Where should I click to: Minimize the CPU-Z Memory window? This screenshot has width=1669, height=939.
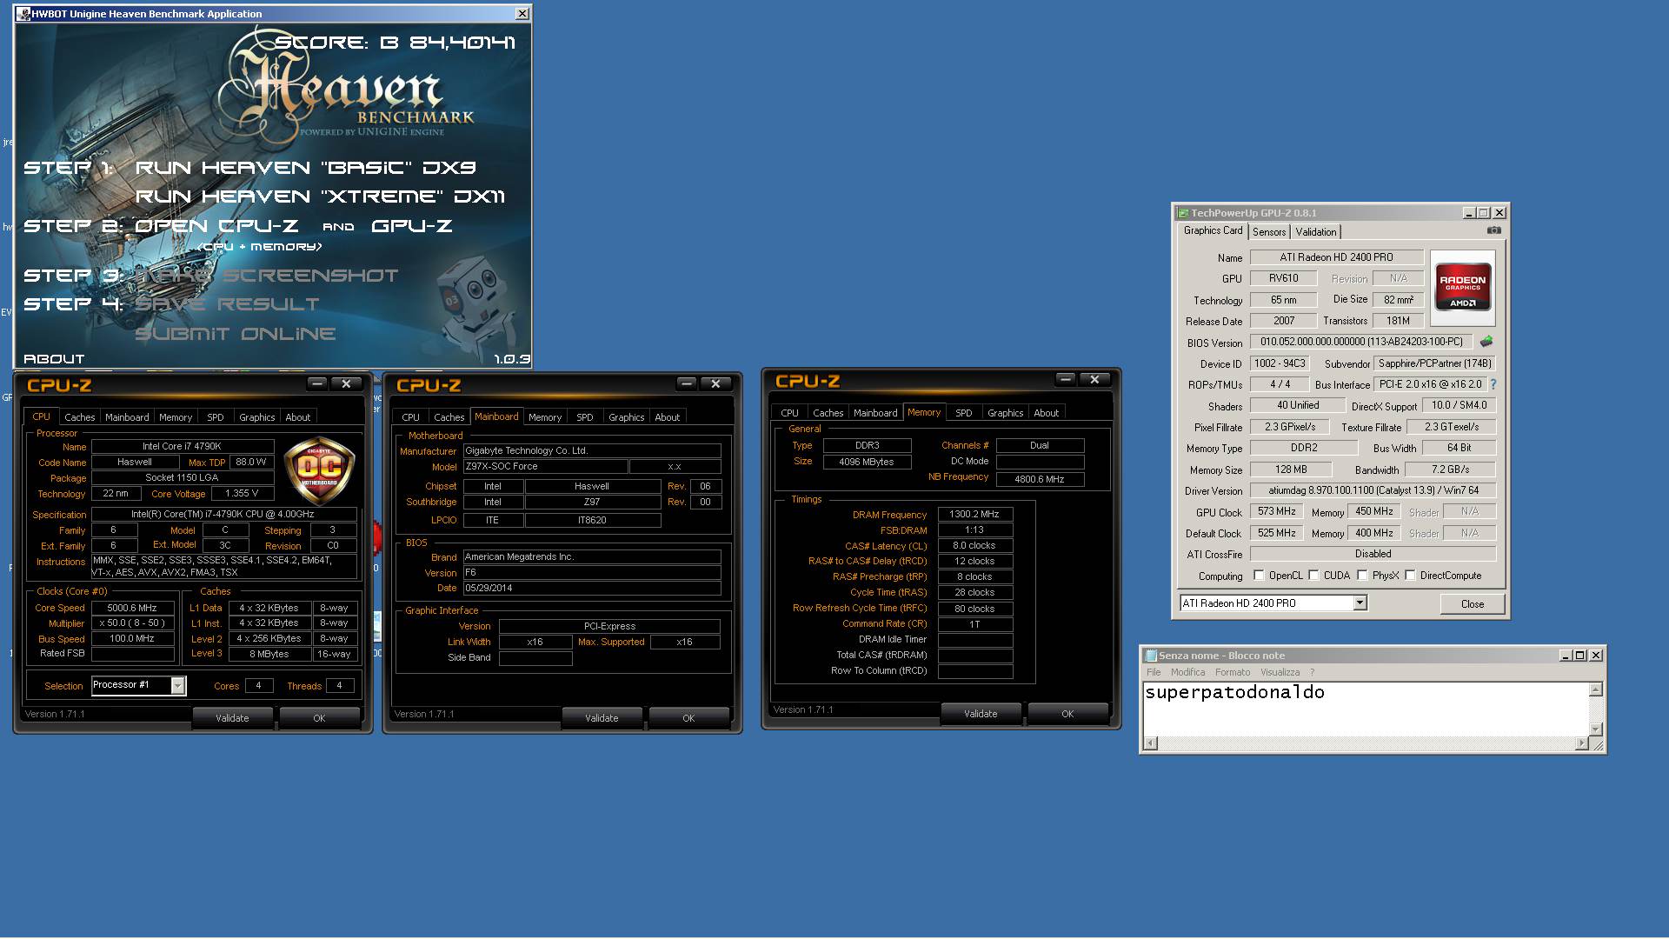point(1066,379)
